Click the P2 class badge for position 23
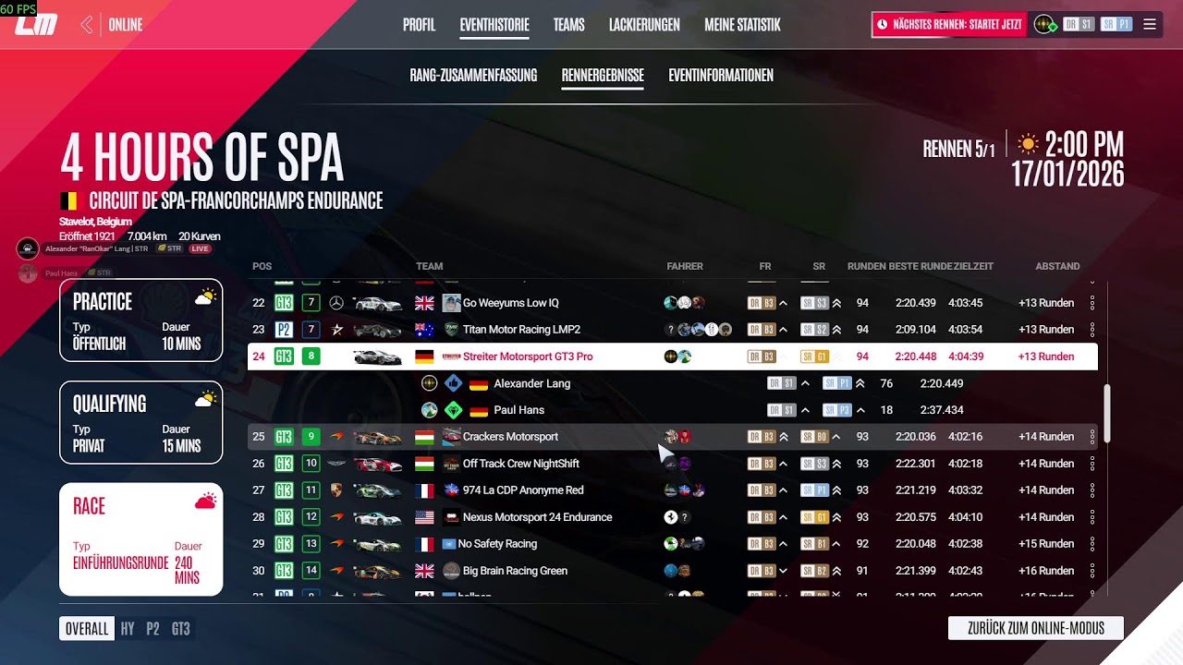Screen dimensions: 1183x665 pyautogui.click(x=284, y=330)
